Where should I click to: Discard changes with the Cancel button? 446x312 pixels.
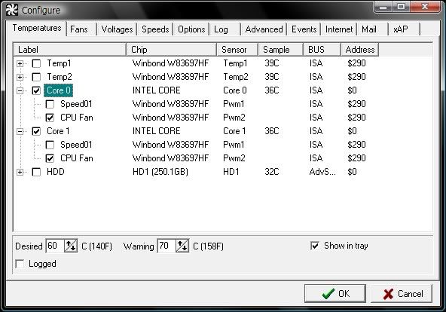[402, 293]
